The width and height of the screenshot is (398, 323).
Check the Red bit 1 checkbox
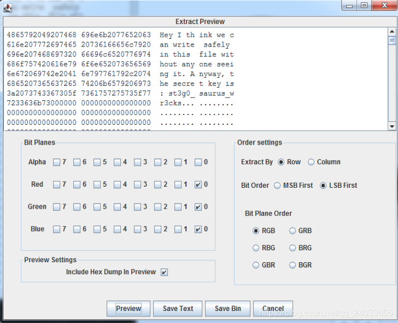click(x=178, y=184)
